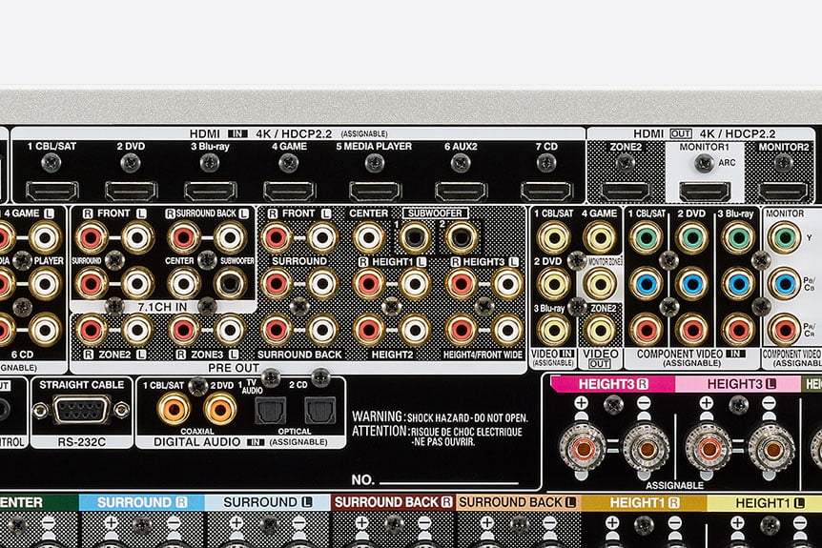Click the composite video 3 Blu-ray yellow jack
Screen dimensions: 822x548
point(554,330)
